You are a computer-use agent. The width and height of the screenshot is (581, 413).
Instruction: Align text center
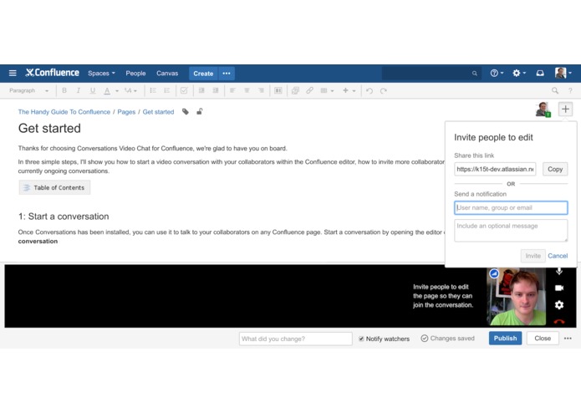(247, 90)
